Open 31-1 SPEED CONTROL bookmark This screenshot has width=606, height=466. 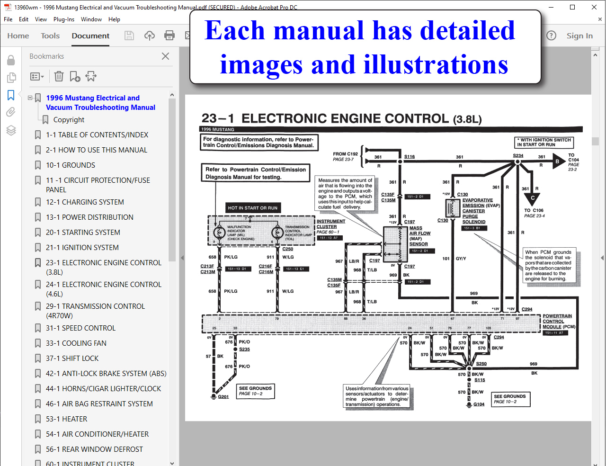point(80,328)
